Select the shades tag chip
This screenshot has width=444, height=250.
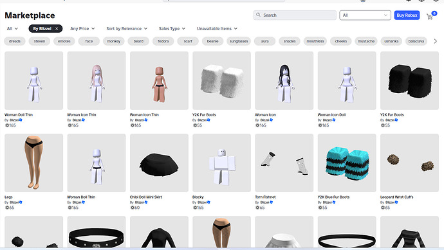tap(290, 41)
